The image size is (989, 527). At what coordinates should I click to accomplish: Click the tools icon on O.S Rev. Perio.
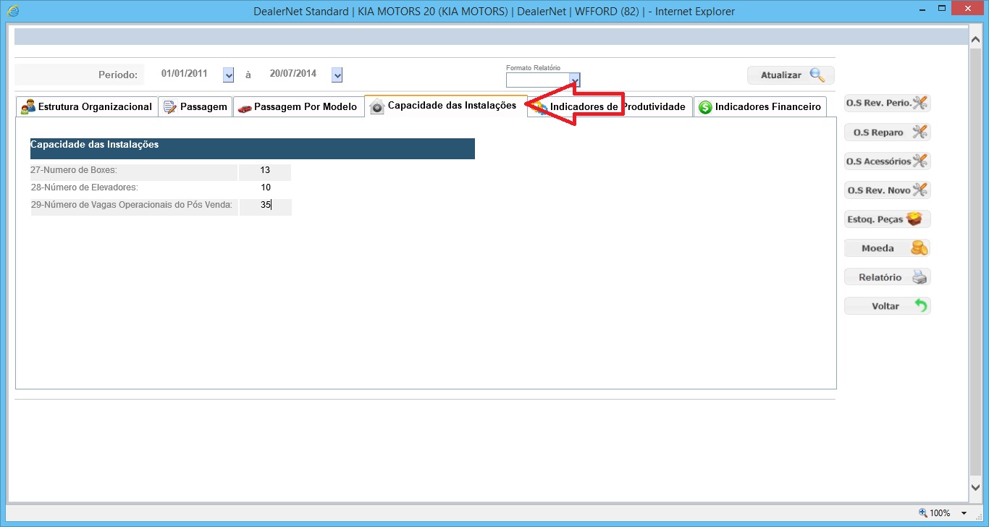pos(919,103)
